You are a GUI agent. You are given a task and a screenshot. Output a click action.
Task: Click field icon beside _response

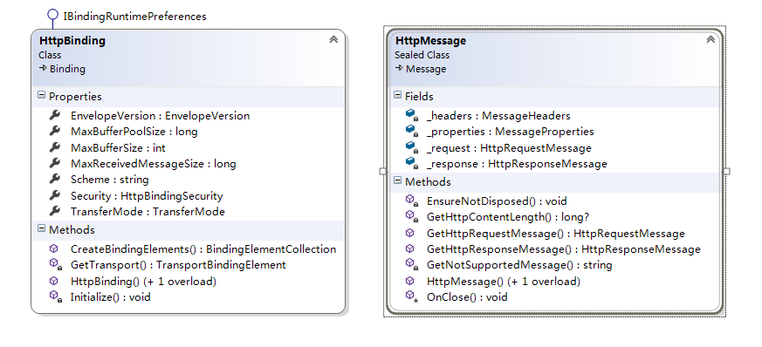coord(412,164)
